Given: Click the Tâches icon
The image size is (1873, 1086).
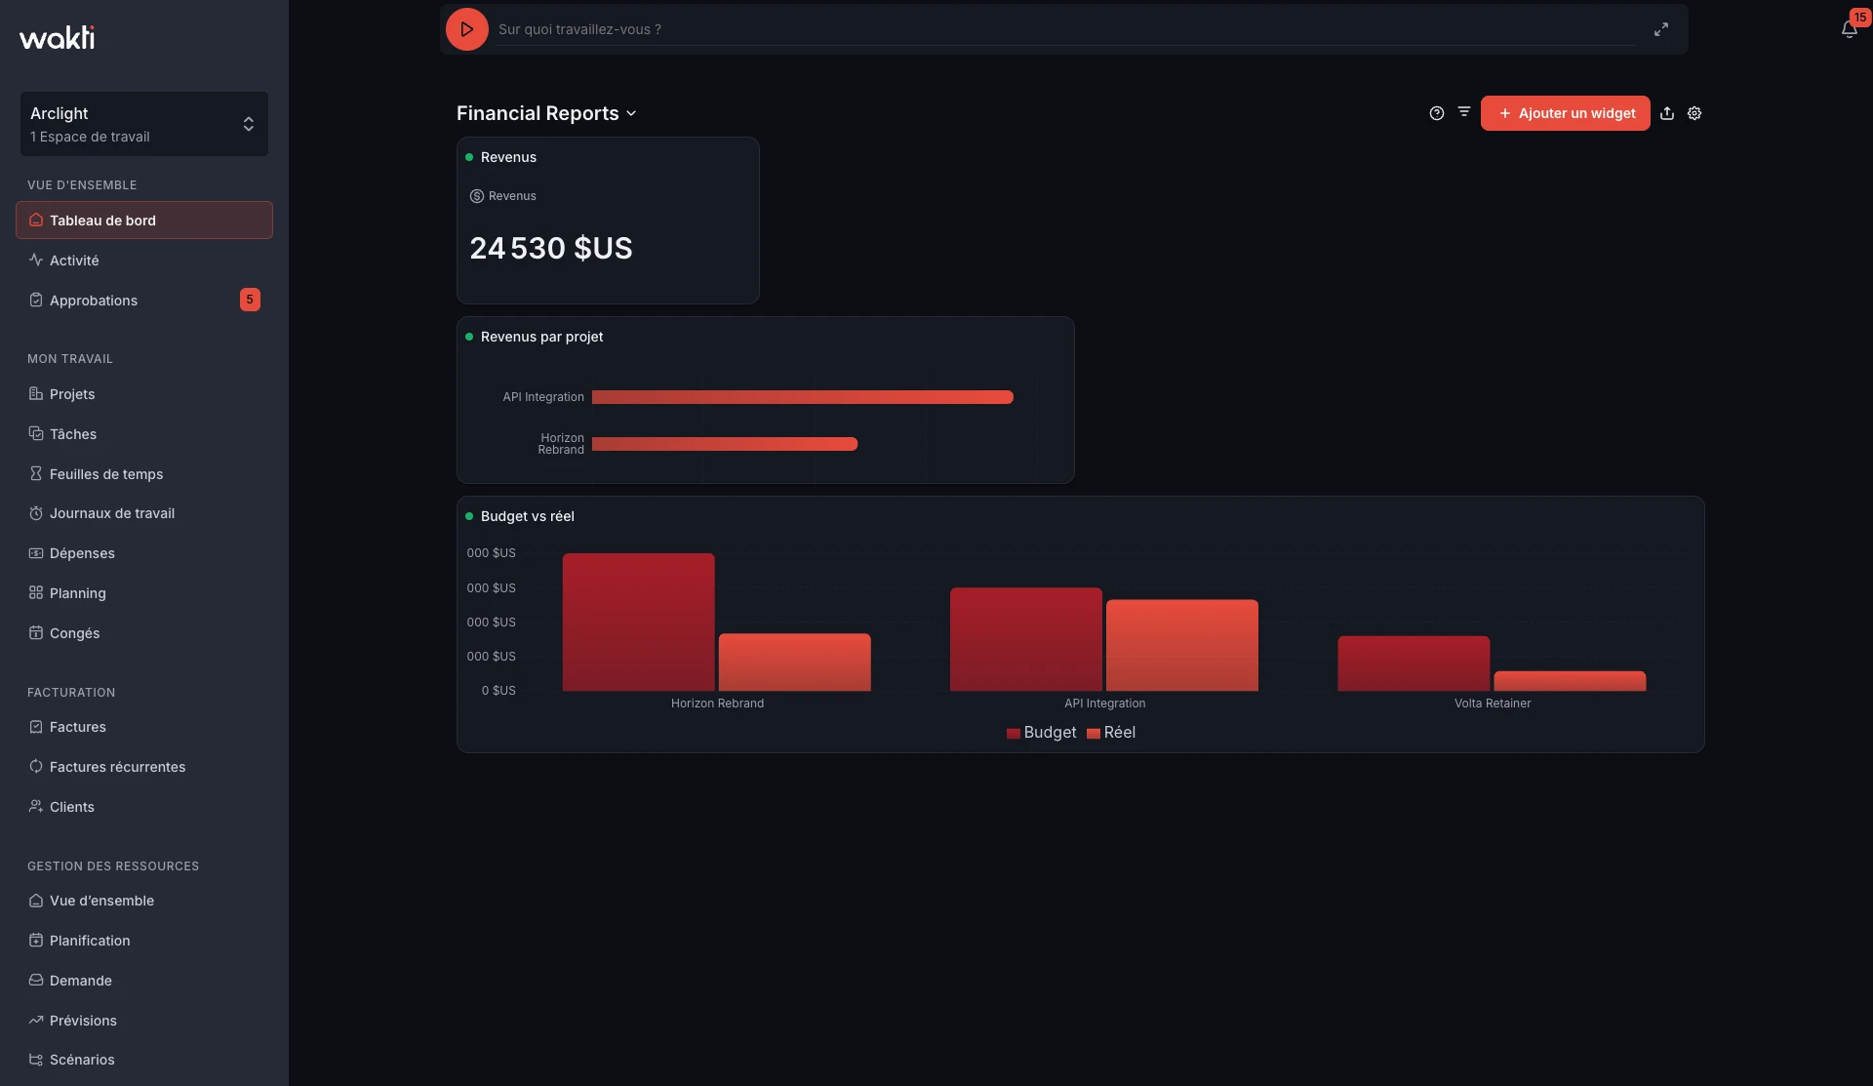Looking at the screenshot, I should [x=36, y=434].
